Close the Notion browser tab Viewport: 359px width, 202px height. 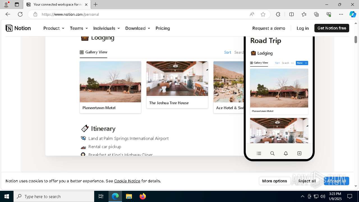[86, 4]
